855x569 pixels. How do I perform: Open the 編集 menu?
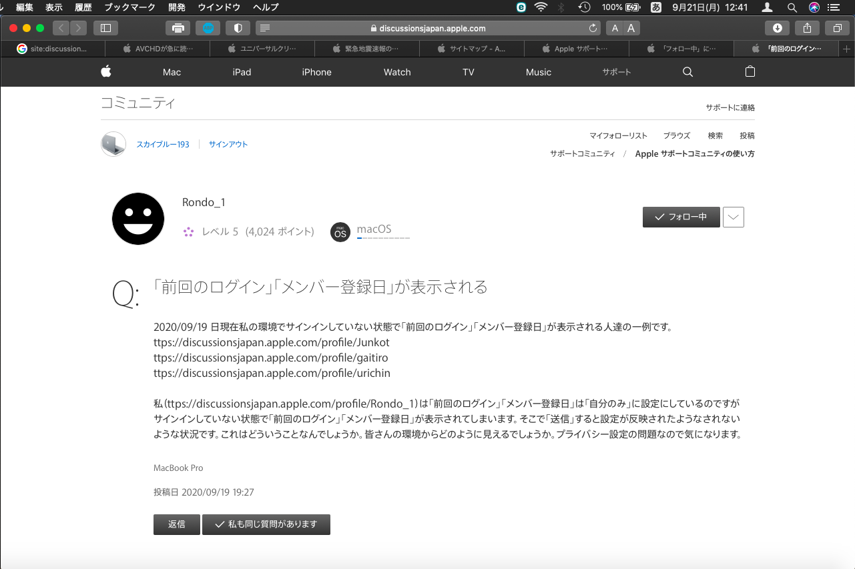tap(25, 7)
